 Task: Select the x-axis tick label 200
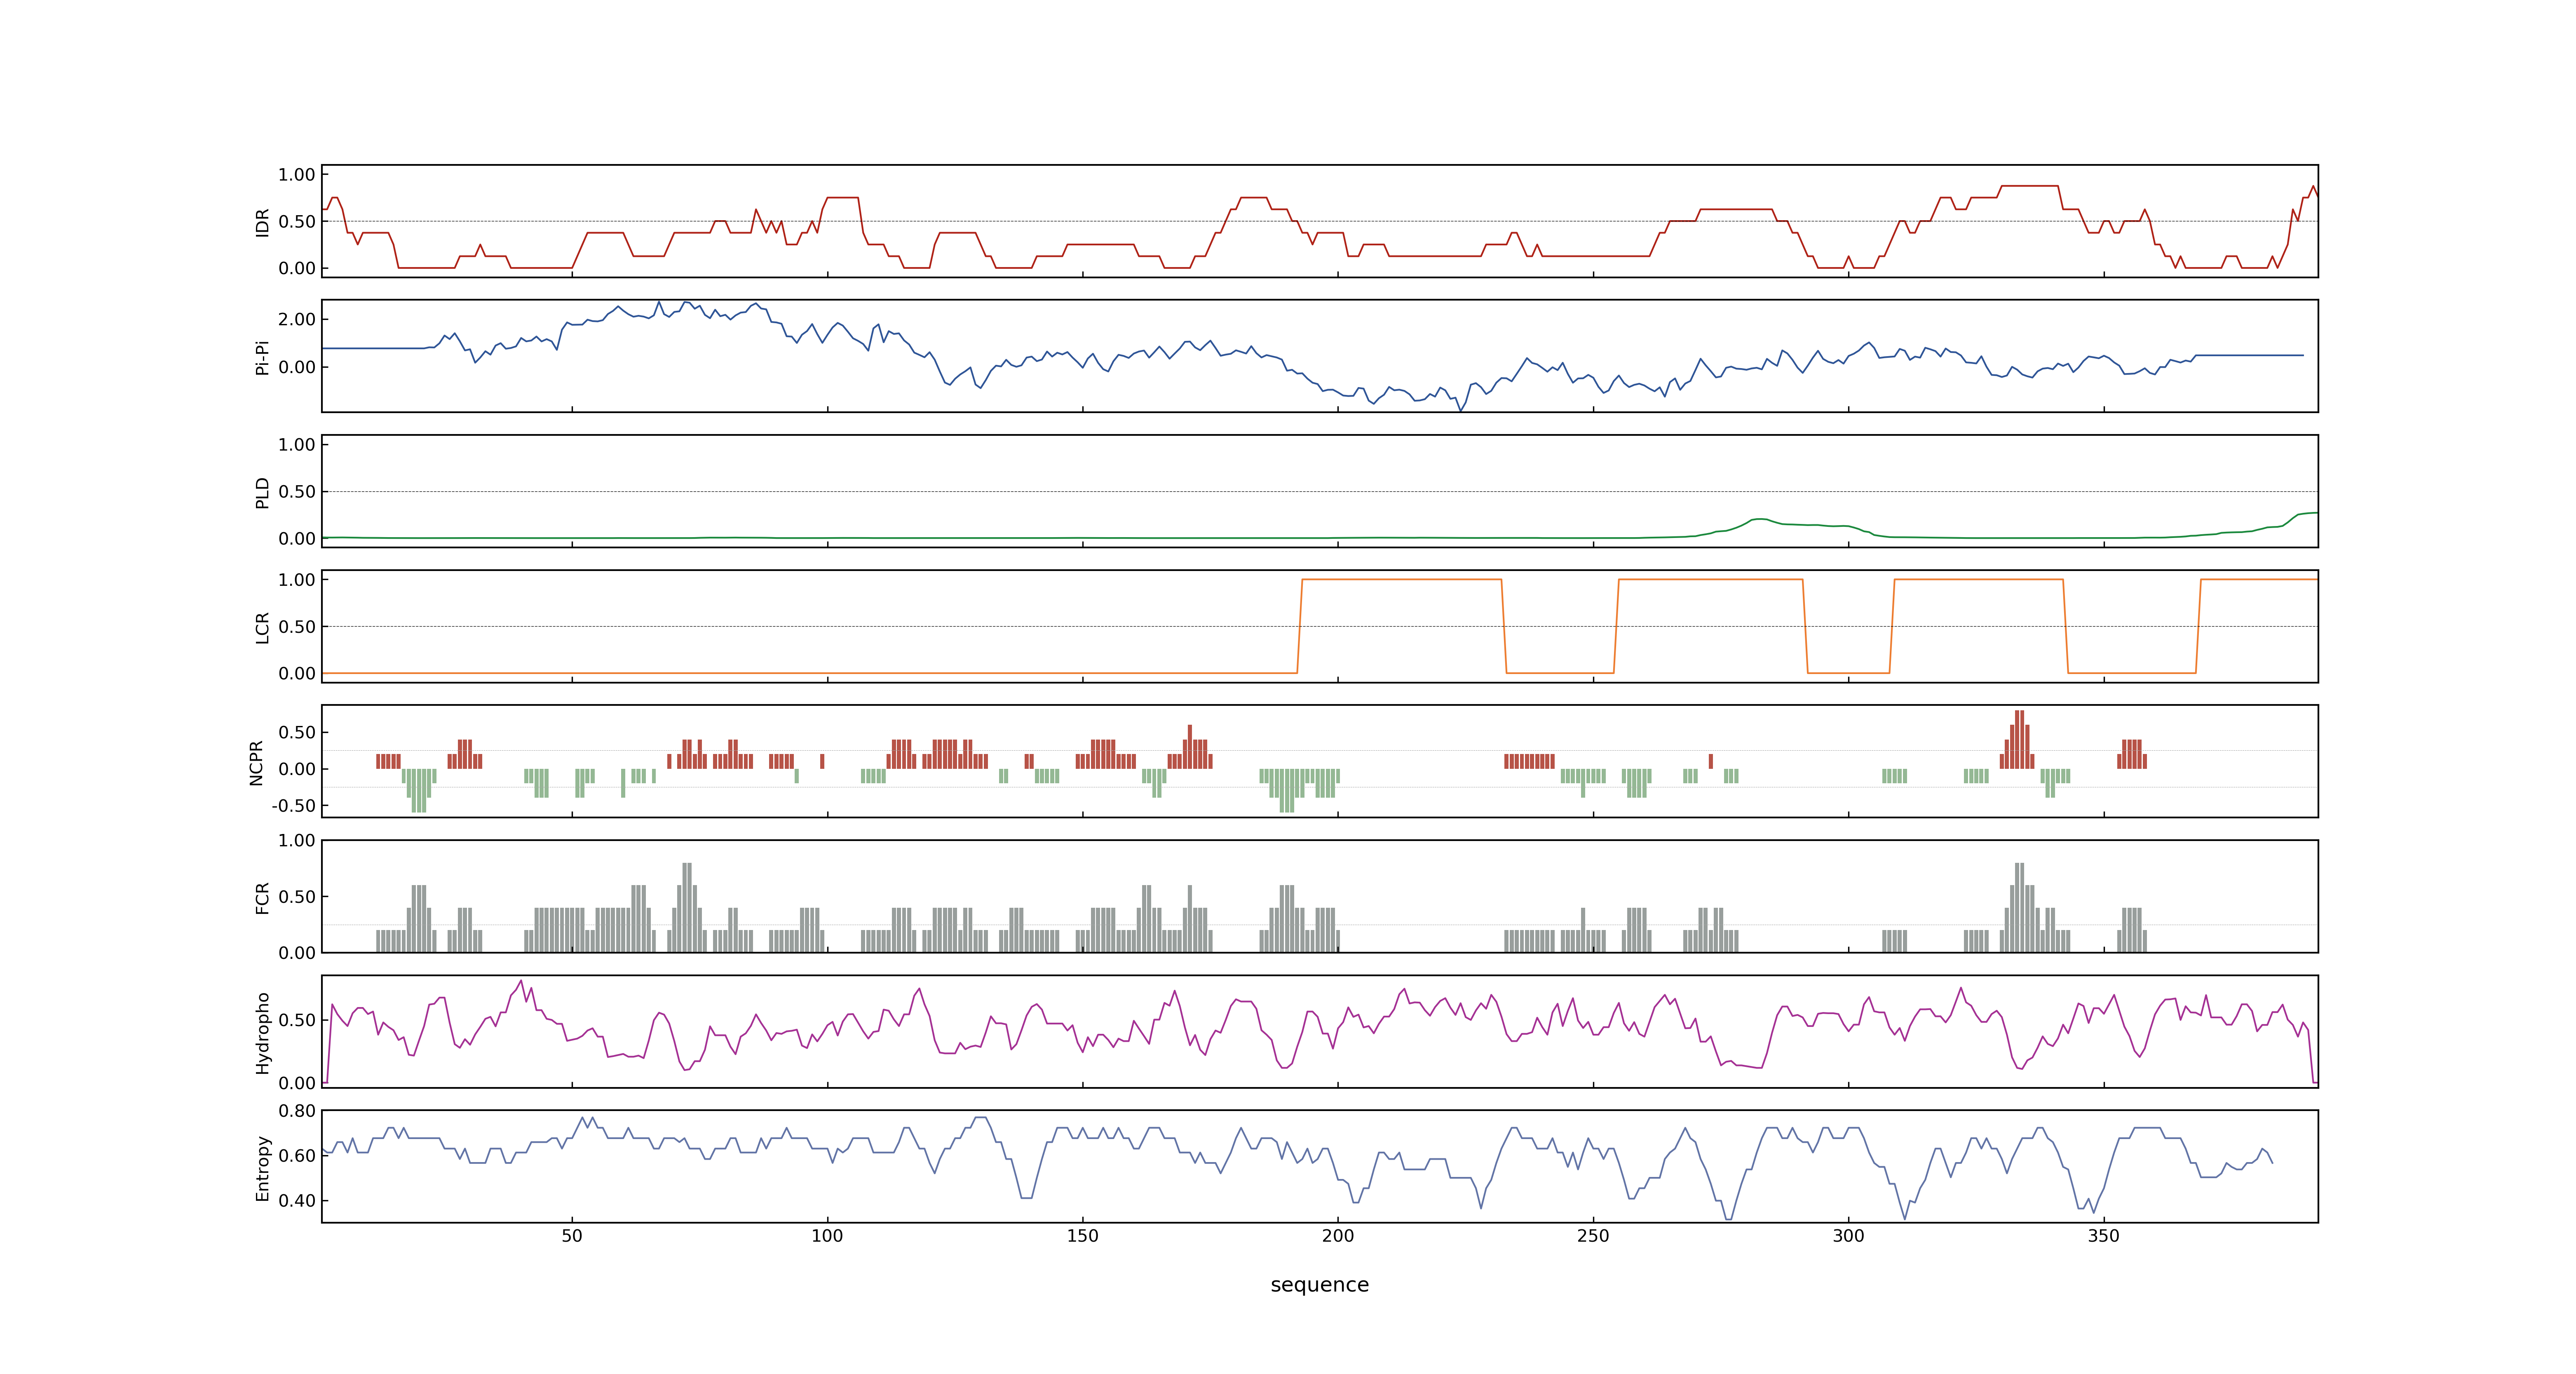click(1338, 1236)
